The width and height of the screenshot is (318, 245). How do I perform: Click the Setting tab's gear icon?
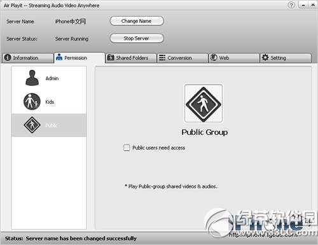click(265, 57)
